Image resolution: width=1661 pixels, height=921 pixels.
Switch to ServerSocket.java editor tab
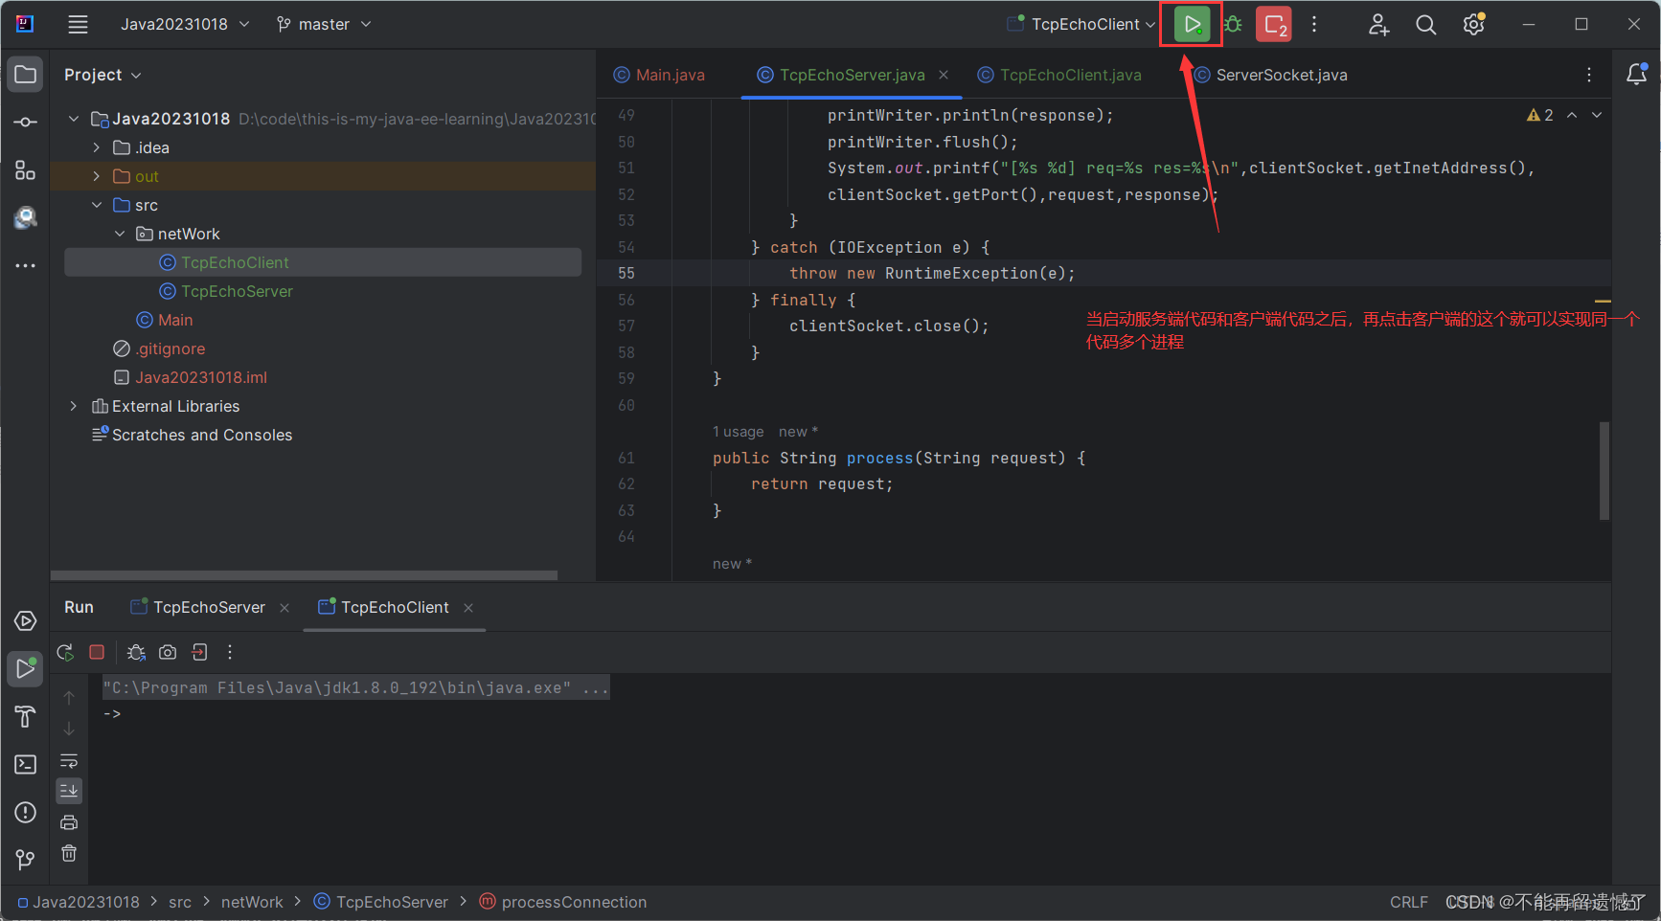point(1271,75)
